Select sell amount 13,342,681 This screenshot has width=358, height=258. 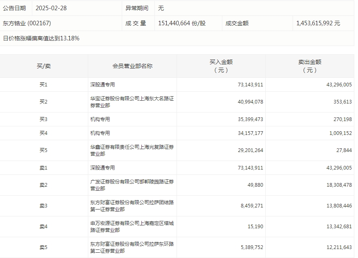click(339, 227)
